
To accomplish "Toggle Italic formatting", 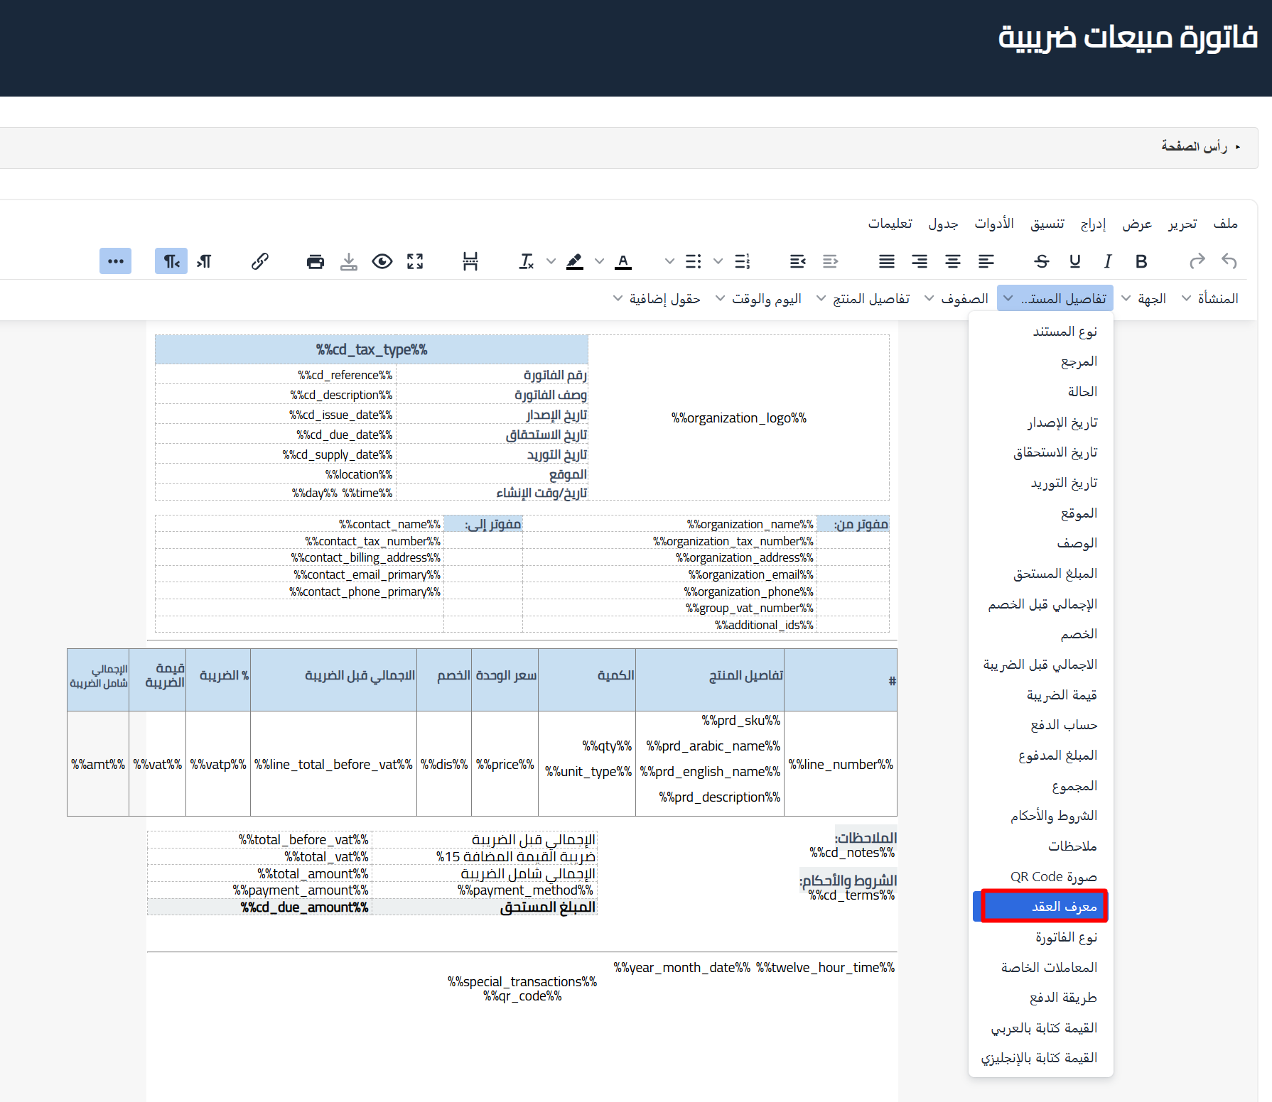I will [1108, 261].
